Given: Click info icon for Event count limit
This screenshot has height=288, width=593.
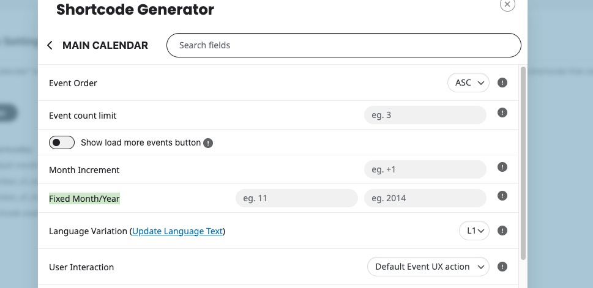Looking at the screenshot, I should (502, 113).
